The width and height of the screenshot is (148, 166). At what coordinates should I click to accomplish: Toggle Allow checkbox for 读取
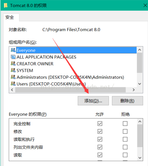pyautogui.click(x=100, y=155)
